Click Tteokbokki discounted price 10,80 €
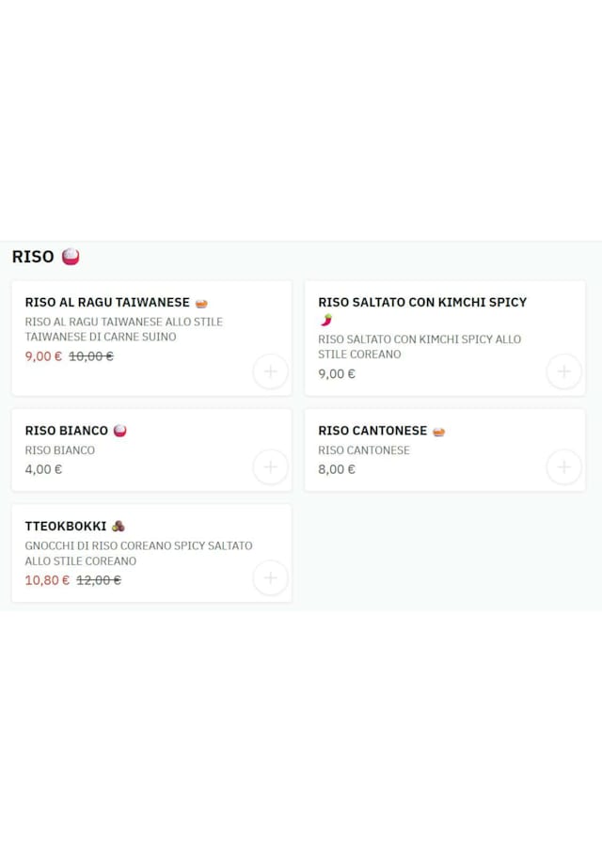Screen dimensions: 602x852 (x=47, y=580)
